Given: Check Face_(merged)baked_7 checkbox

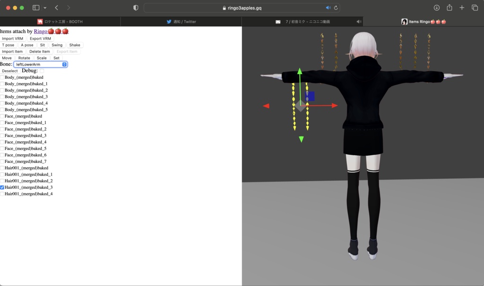Looking at the screenshot, I should [2, 161].
